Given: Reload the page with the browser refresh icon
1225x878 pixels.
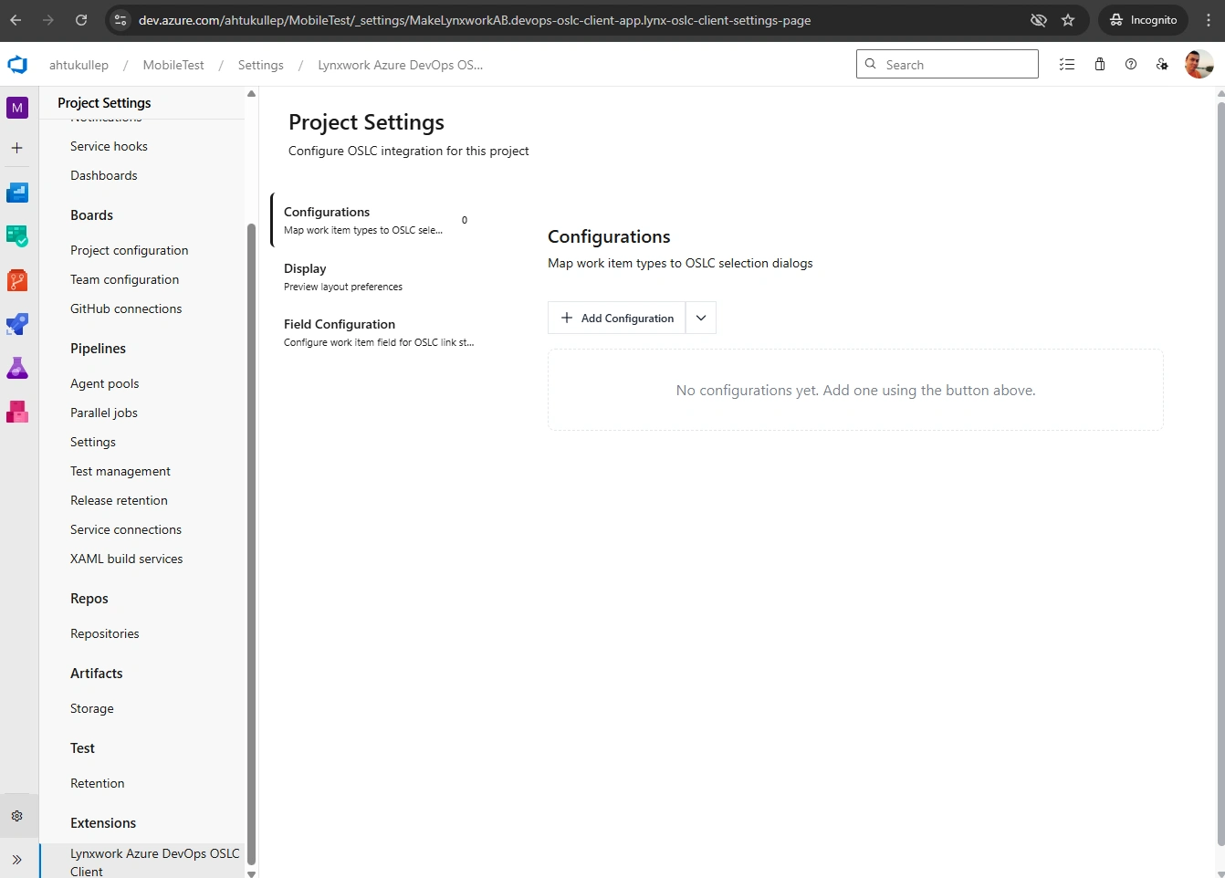Looking at the screenshot, I should click(81, 20).
